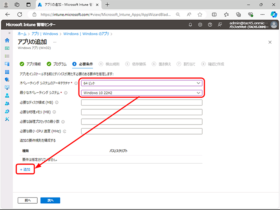Image resolution: width=280 pixels, height=210 pixels.
Task: Go to アプリ | Windows breadcrumb
Action: [x=45, y=34]
